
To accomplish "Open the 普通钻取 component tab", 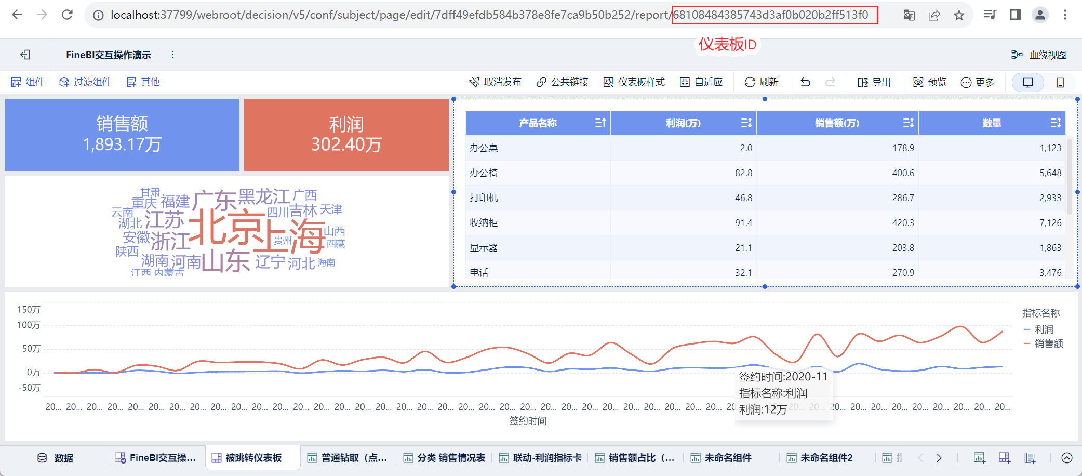I will coord(347,458).
